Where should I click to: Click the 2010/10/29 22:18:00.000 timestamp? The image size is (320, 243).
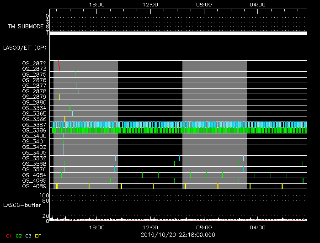(178, 234)
